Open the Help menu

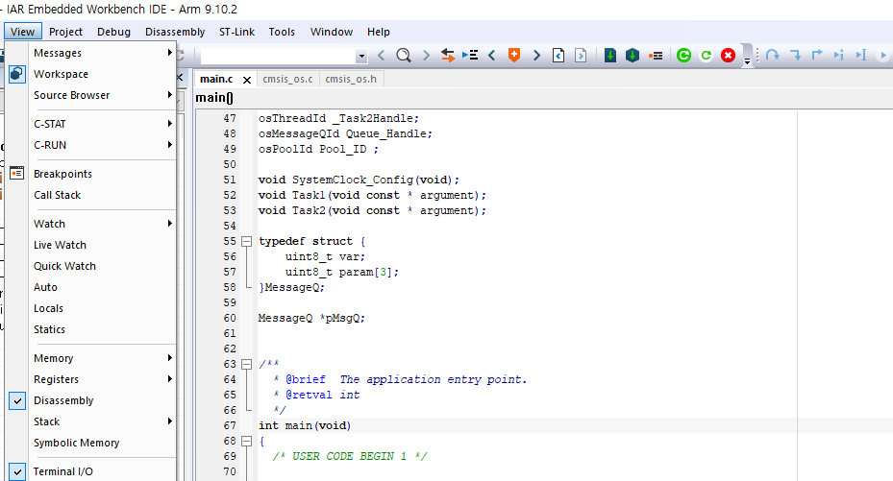click(378, 32)
